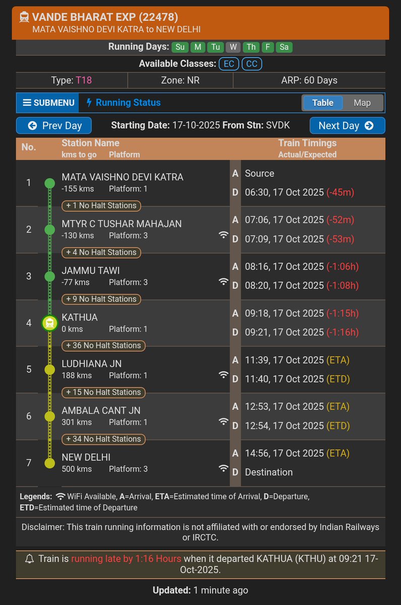401x605 pixels.
Task: Open the SUBMENU hamburger button
Action: [48, 103]
